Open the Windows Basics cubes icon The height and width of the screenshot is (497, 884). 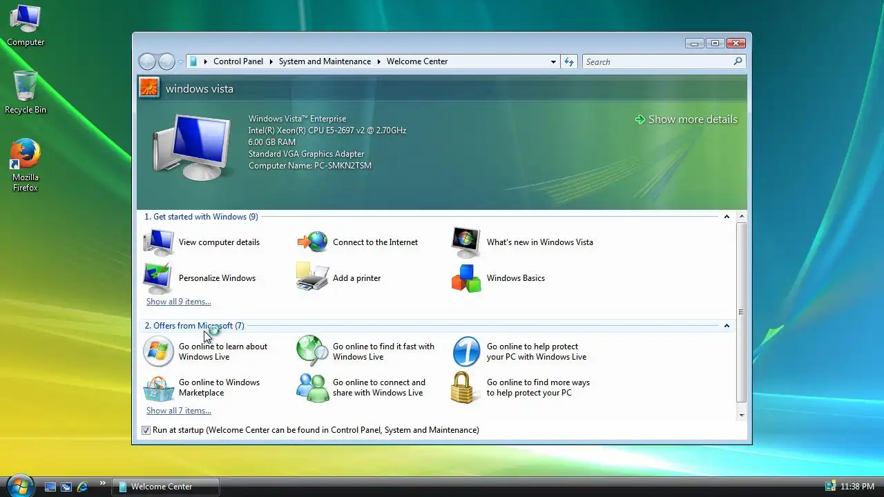coord(466,278)
